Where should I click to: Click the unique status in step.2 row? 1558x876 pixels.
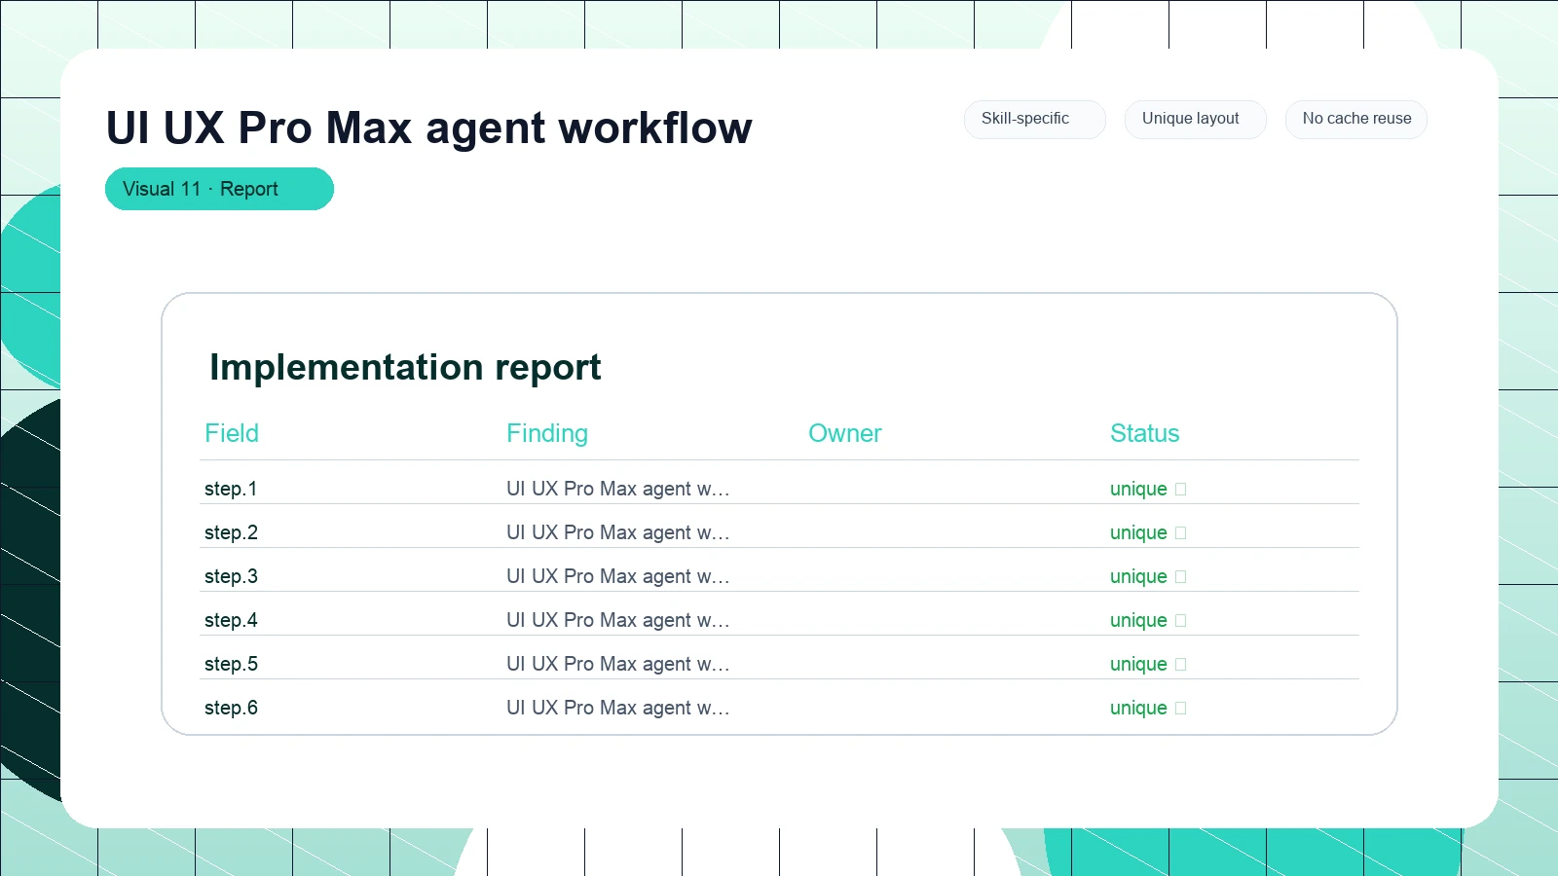pos(1148,532)
